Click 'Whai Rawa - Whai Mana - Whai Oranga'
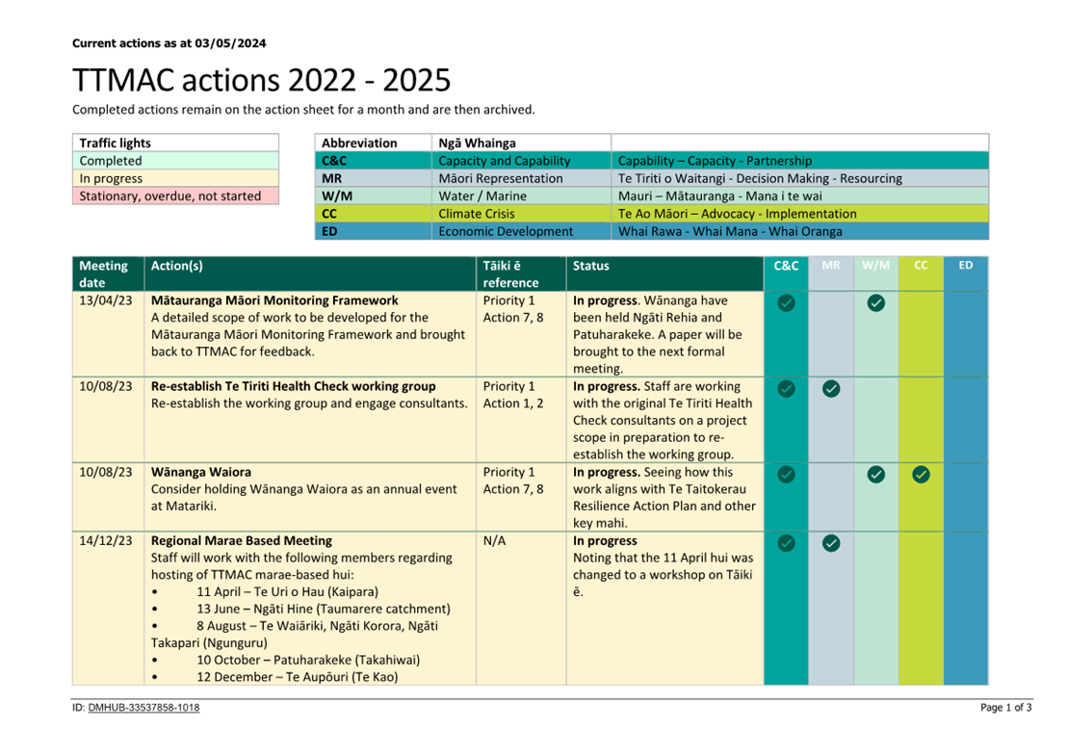 [730, 232]
